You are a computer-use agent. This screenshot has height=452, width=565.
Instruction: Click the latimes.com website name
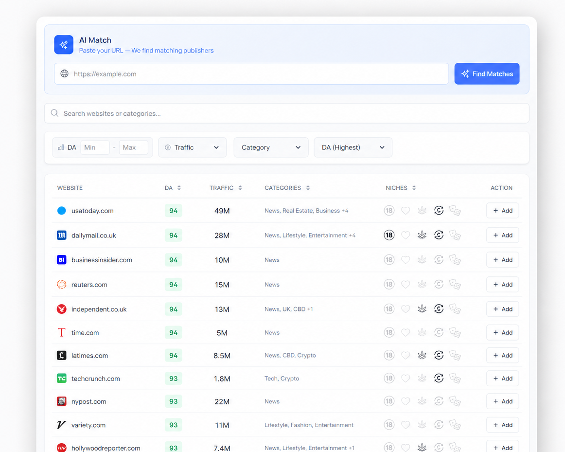point(90,355)
